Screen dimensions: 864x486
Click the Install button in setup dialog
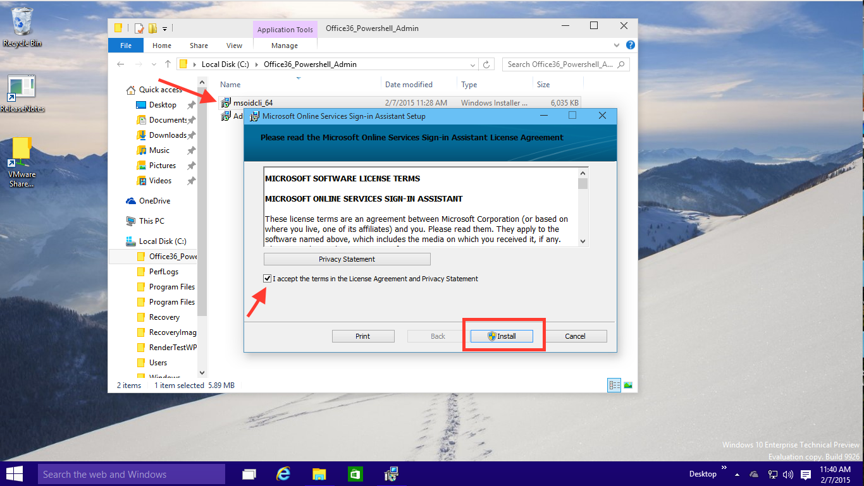pyautogui.click(x=502, y=336)
